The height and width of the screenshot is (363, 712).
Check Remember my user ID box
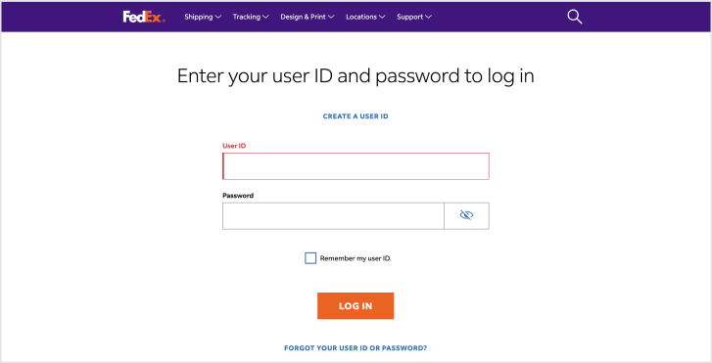coord(310,258)
